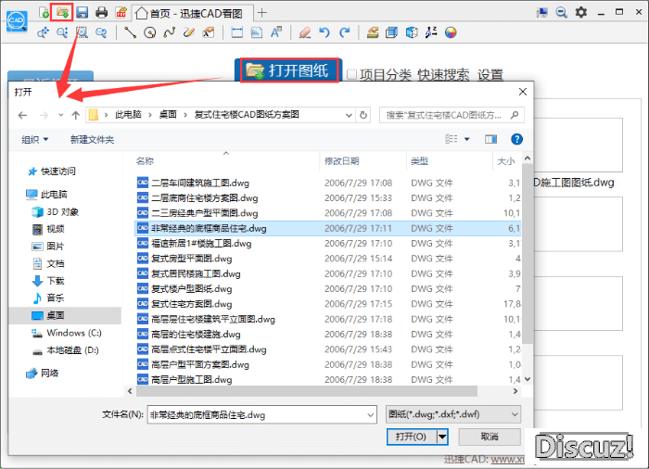The height and width of the screenshot is (469, 649).
Task: Open settings gear icon at top right
Action: click(581, 12)
